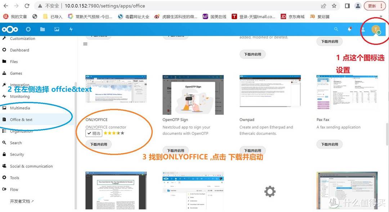Select Multimedia category in sidebar

point(20,108)
